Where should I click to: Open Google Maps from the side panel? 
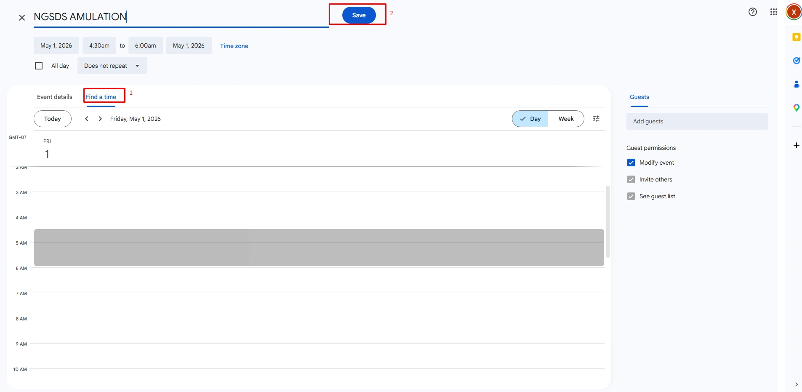click(796, 108)
